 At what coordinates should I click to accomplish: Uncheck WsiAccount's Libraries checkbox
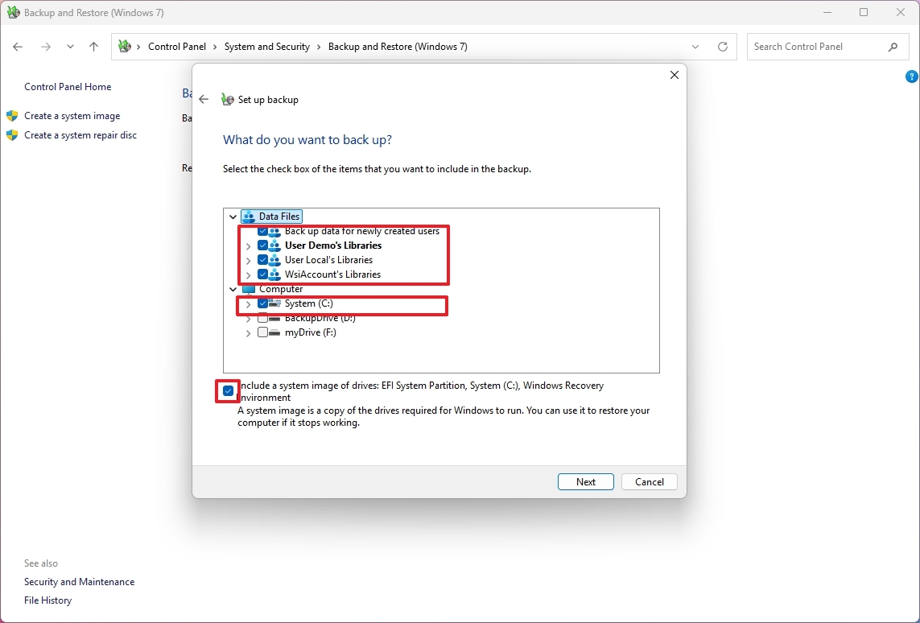263,274
